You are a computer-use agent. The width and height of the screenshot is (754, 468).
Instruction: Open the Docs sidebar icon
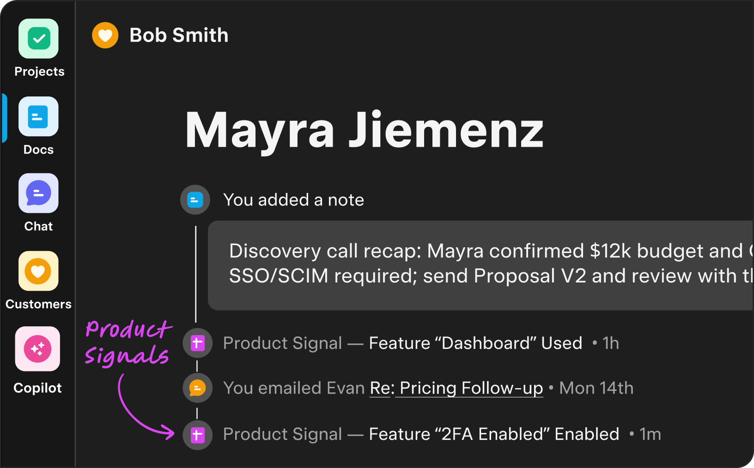(39, 116)
